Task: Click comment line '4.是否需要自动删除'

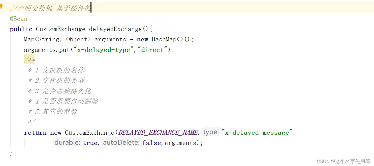Action: point(66,101)
